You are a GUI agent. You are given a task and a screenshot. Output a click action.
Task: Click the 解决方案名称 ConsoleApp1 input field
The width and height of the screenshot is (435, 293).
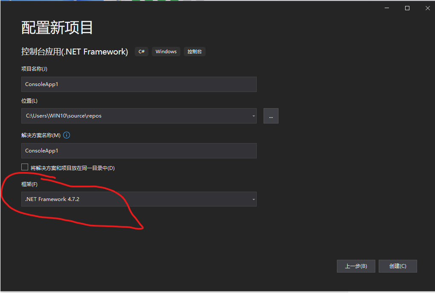(139, 151)
